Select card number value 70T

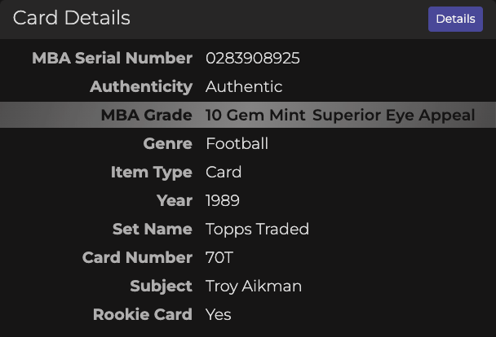[219, 258]
